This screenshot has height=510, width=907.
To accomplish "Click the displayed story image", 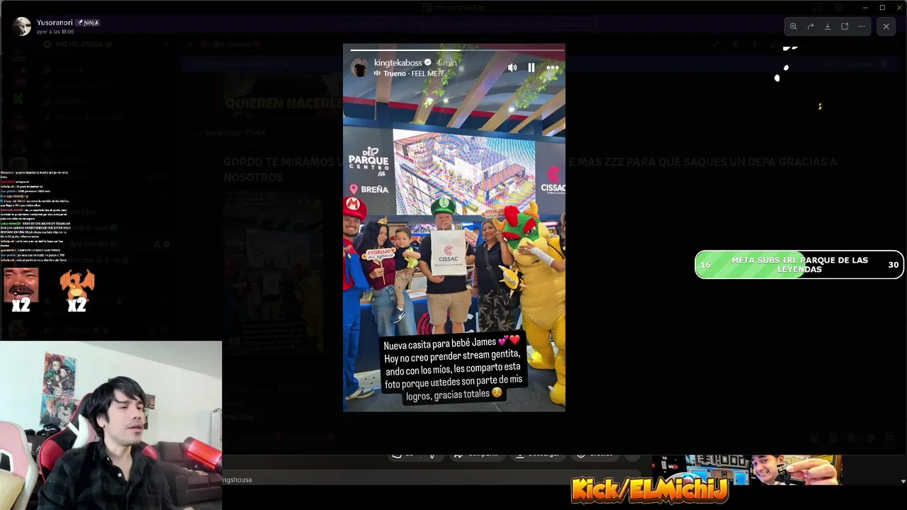I will [x=454, y=227].
